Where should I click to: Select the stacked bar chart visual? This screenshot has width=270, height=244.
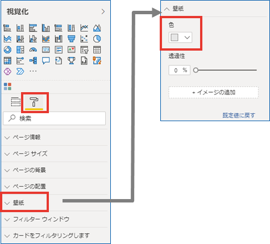[x=7, y=28]
